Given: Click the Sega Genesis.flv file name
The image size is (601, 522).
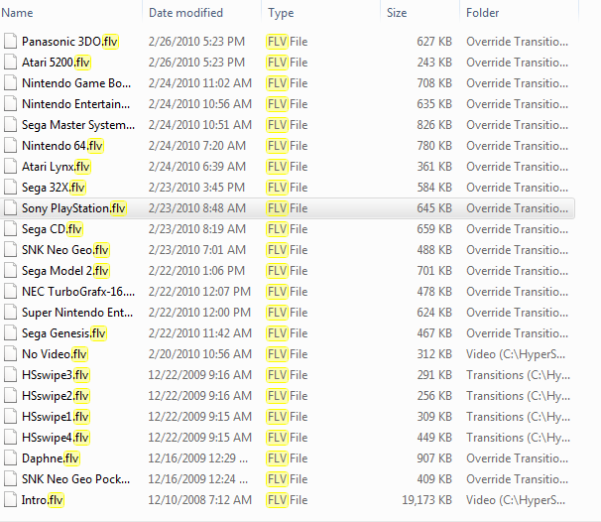Looking at the screenshot, I should click(63, 333).
